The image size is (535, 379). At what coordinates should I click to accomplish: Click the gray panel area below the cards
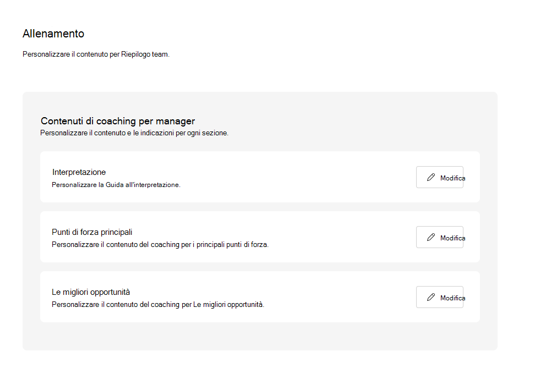(x=260, y=336)
